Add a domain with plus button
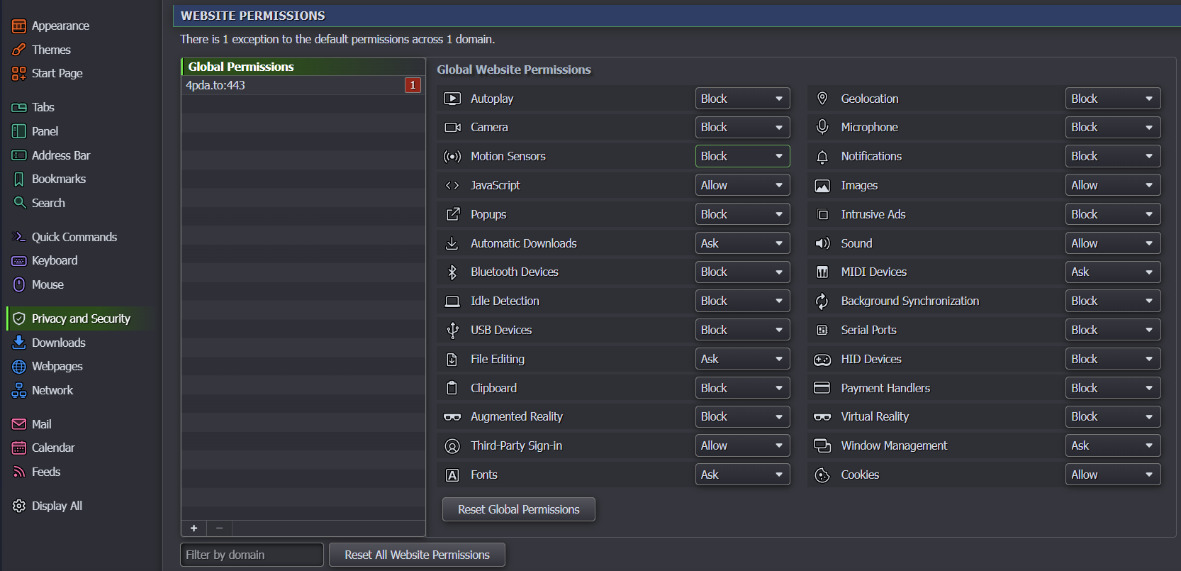Screen dimensions: 1181x571 194,528
